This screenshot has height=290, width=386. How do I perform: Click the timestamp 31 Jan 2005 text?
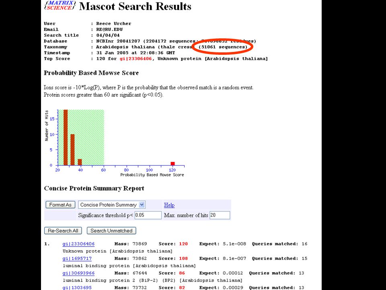pos(136,53)
